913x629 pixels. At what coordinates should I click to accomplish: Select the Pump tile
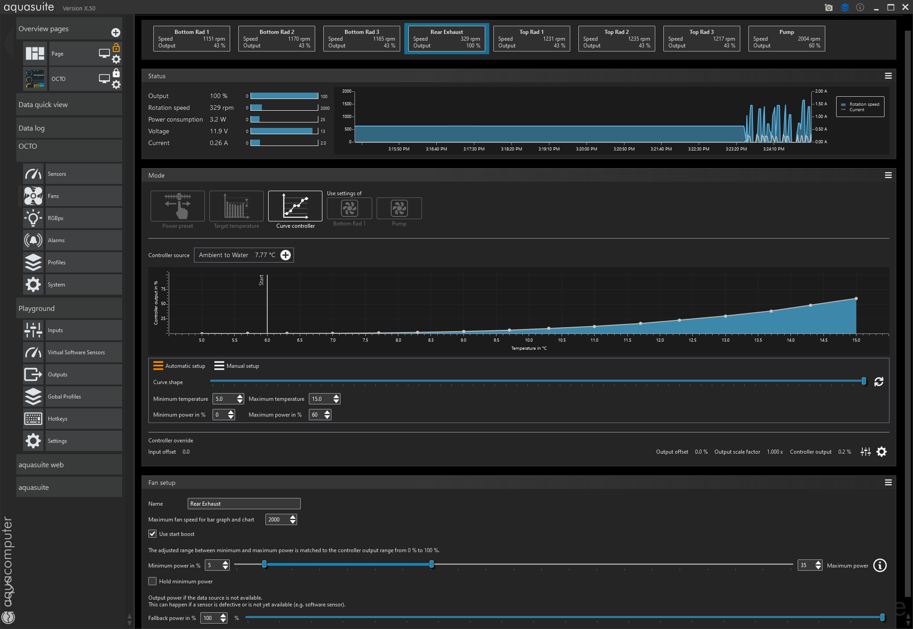click(x=787, y=39)
